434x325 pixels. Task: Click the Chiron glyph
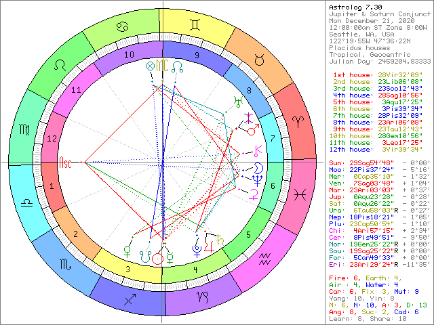257,149
